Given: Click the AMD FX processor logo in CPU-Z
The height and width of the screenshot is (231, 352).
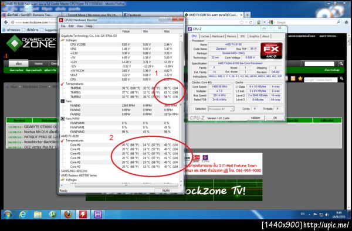Looking at the screenshot, I should point(271,51).
